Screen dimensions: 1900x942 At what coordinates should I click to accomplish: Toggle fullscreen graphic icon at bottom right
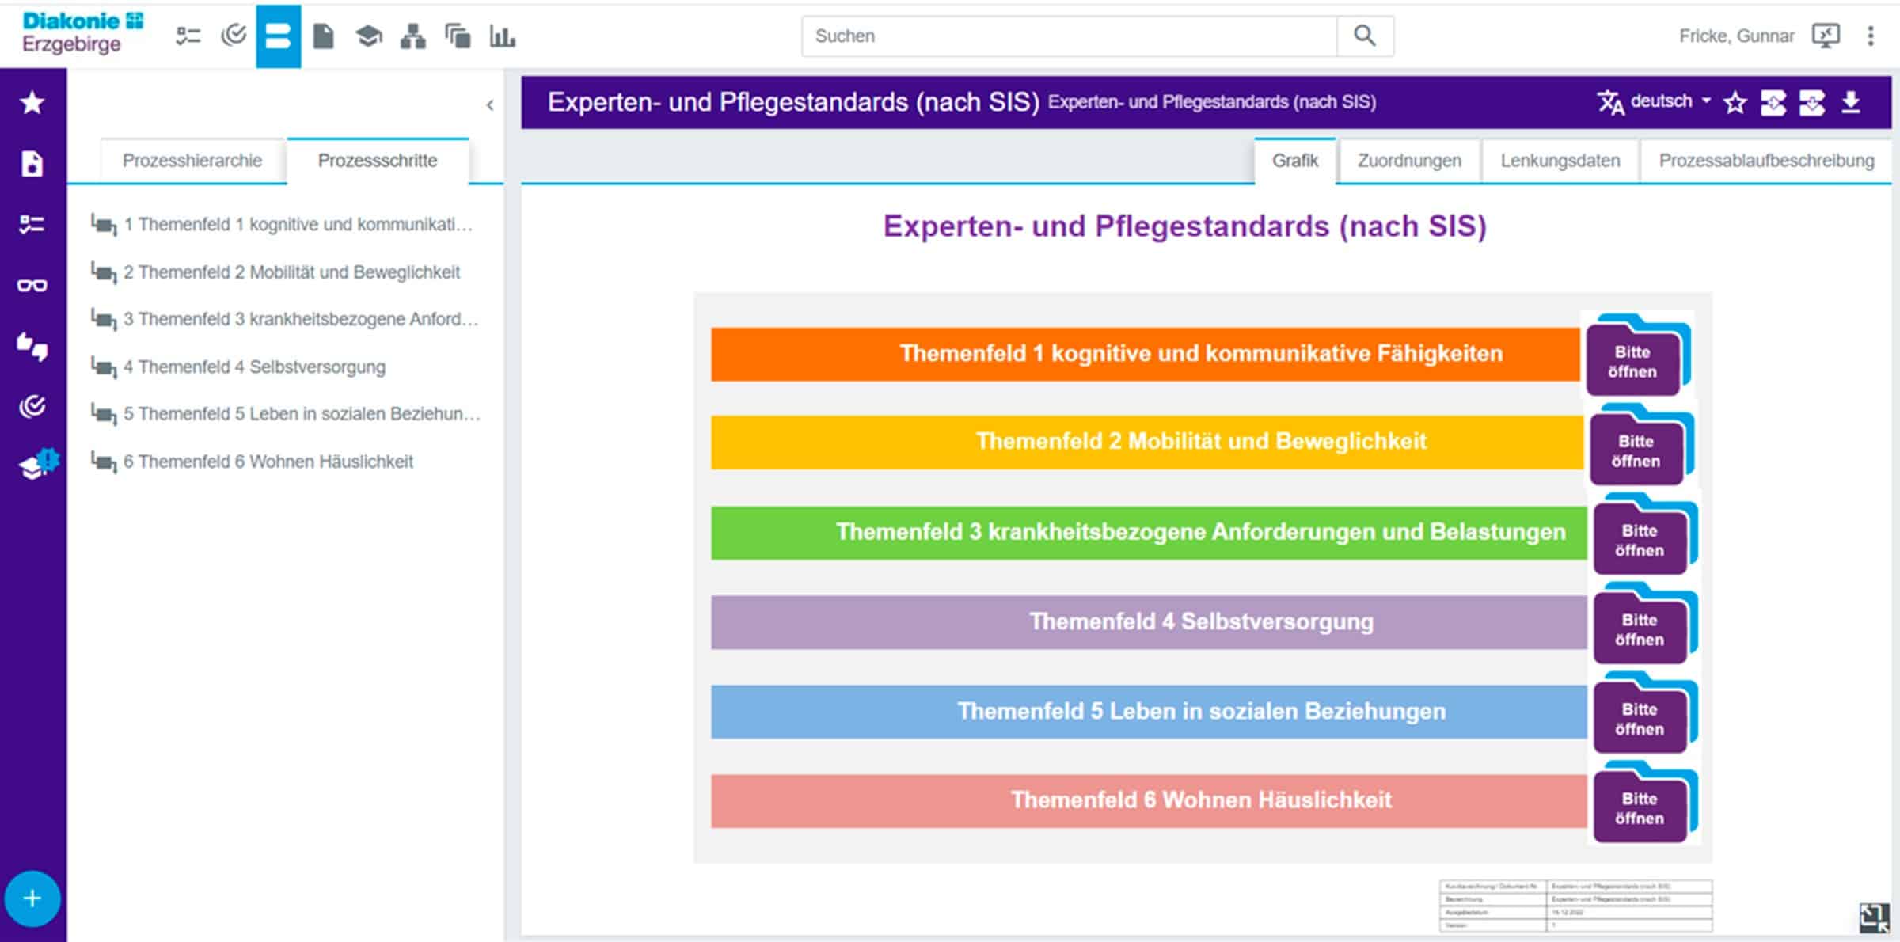1873,917
